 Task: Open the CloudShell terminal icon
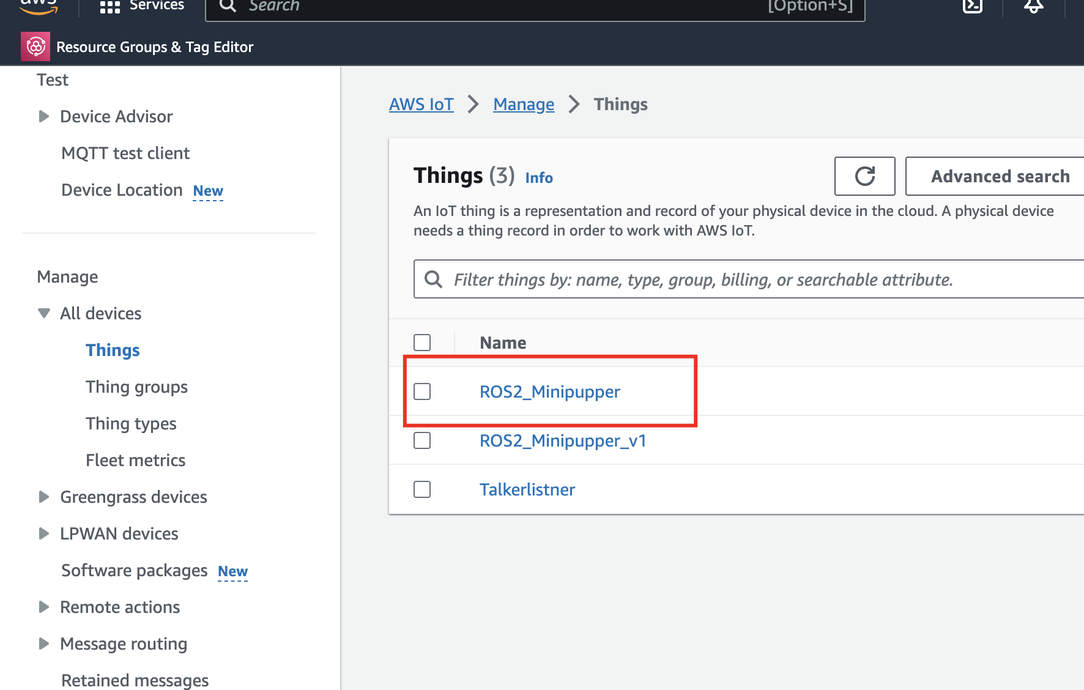click(x=972, y=6)
